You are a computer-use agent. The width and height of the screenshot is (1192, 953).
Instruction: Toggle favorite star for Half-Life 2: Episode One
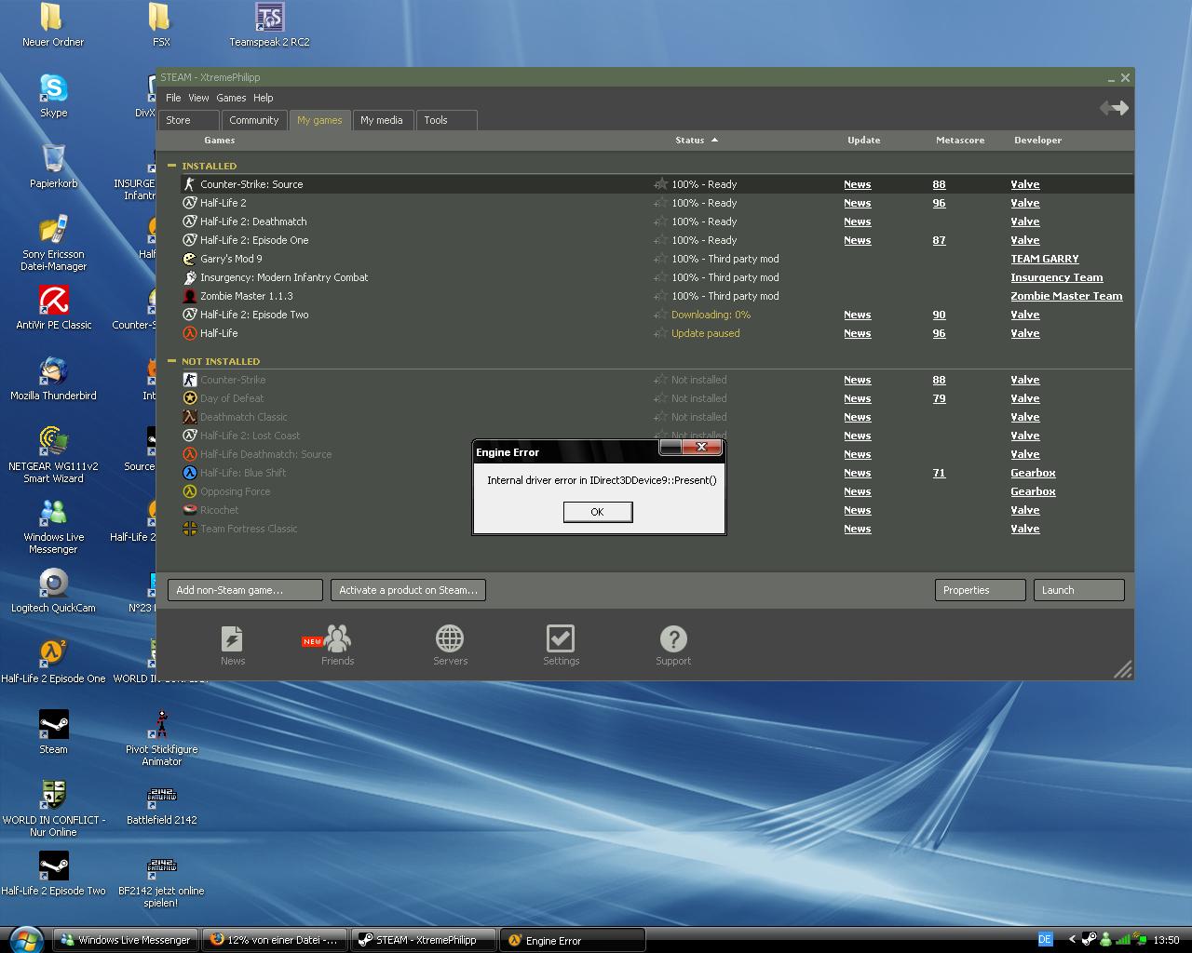tap(660, 240)
